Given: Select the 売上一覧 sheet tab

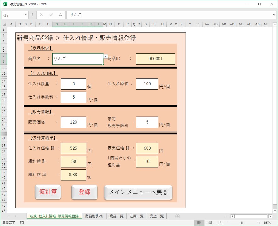Looking at the screenshot, I should (157, 216).
